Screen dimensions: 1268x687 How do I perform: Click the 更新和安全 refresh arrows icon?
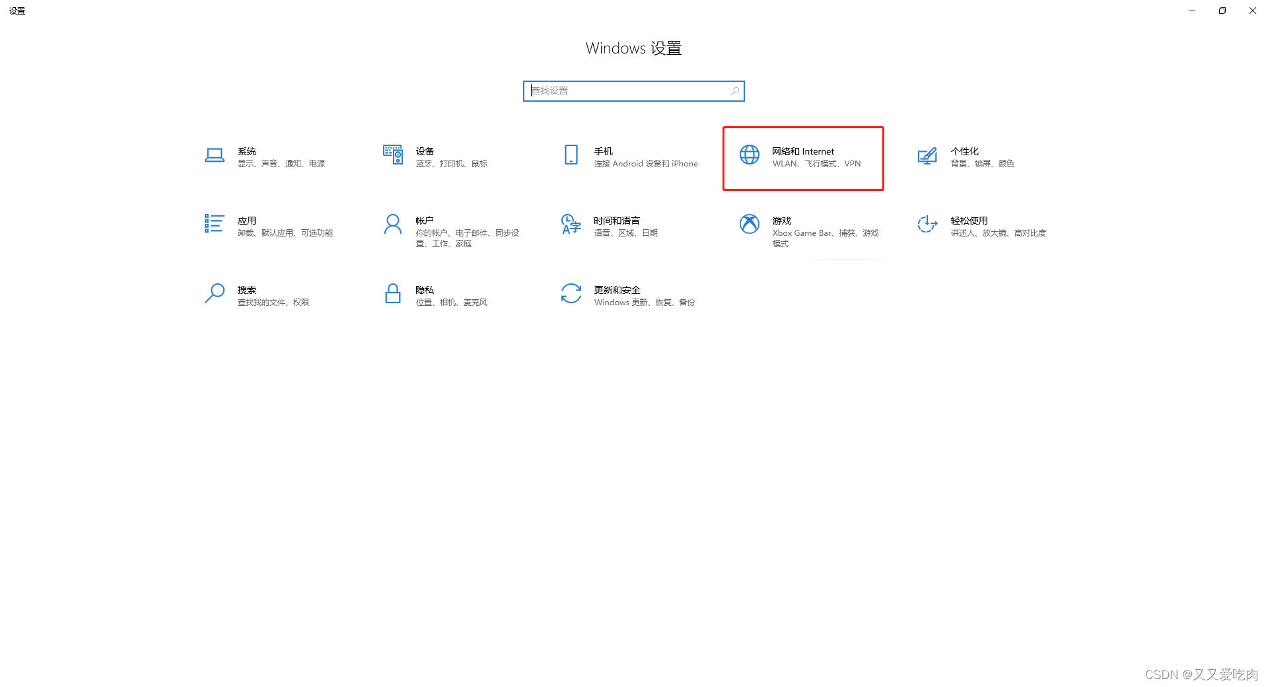571,293
